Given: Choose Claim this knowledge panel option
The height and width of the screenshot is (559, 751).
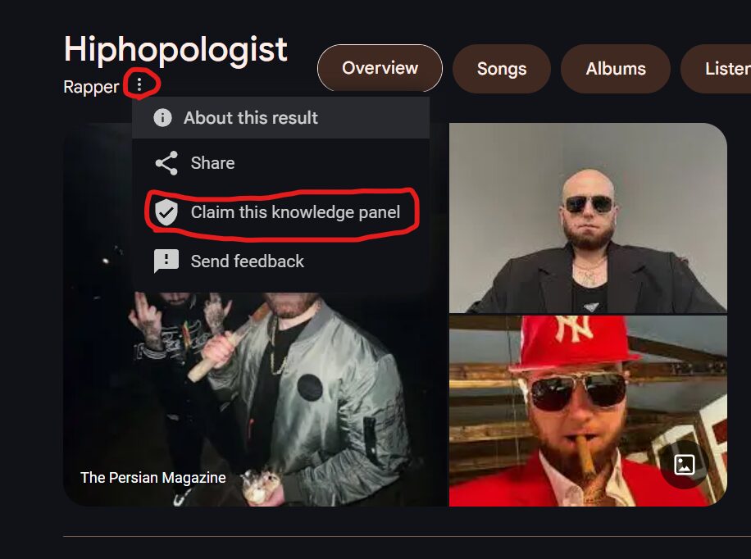Looking at the screenshot, I should [x=280, y=212].
